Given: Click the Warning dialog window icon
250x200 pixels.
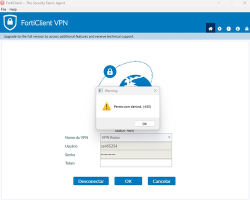Looking at the screenshot, I should (100, 90).
